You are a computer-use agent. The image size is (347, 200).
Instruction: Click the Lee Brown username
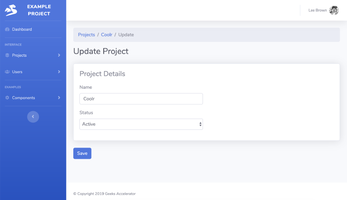coord(318,10)
